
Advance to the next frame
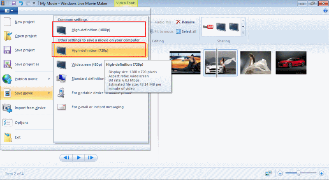coord(91,158)
